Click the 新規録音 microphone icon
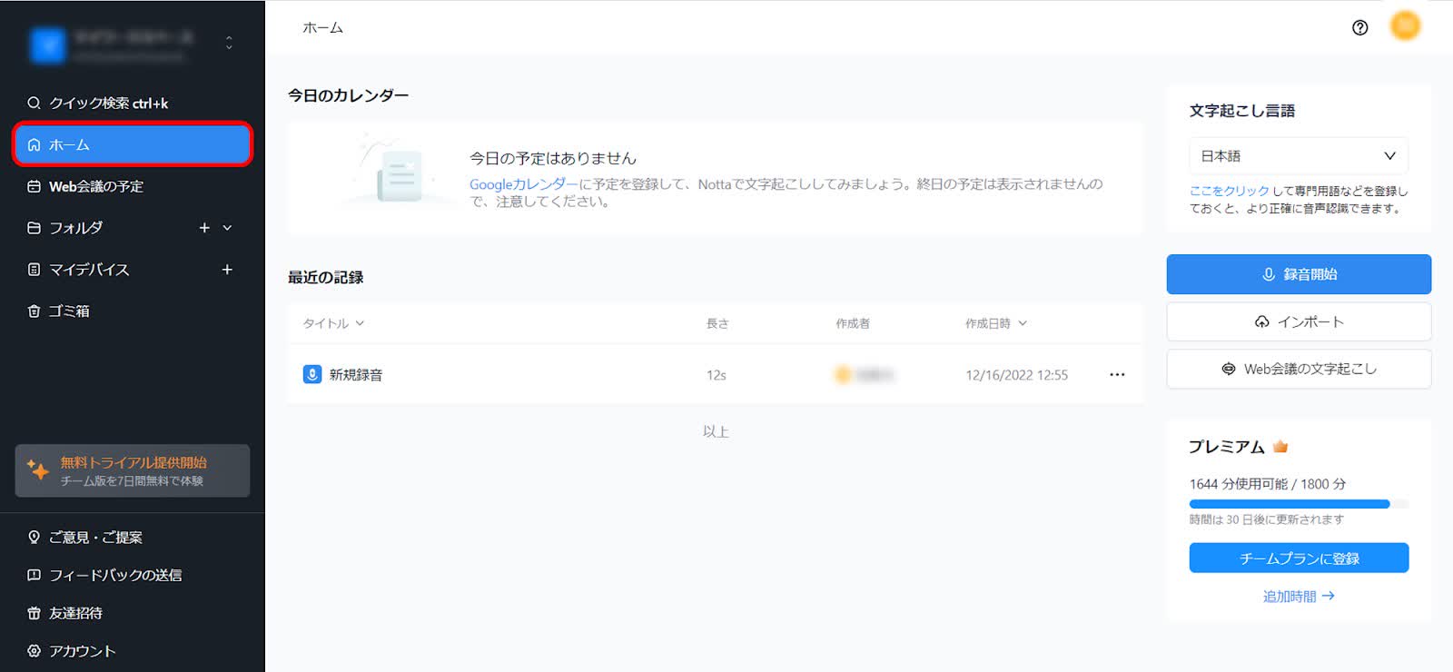The image size is (1453, 672). coord(311,374)
